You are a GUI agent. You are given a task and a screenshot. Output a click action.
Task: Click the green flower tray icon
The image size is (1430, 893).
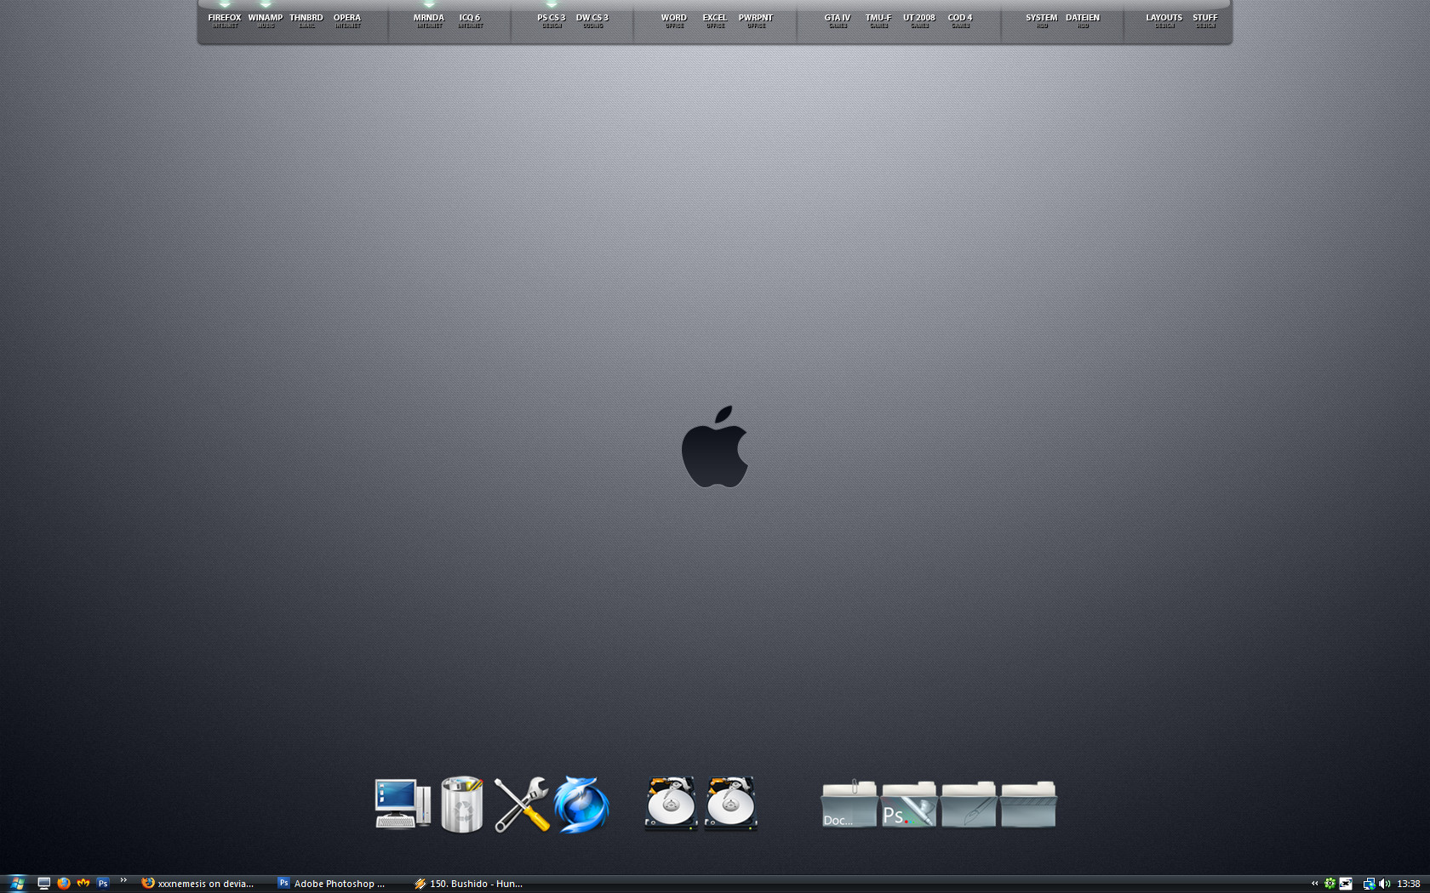[1330, 884]
